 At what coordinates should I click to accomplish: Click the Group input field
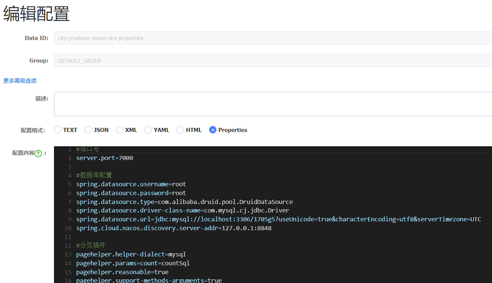(x=273, y=60)
